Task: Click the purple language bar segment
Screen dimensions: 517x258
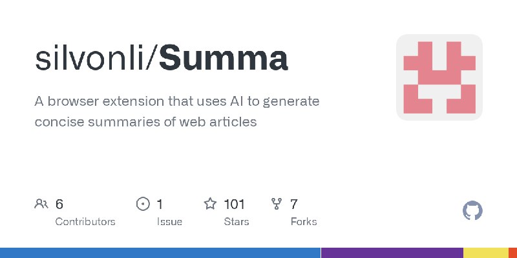Action: (x=392, y=252)
